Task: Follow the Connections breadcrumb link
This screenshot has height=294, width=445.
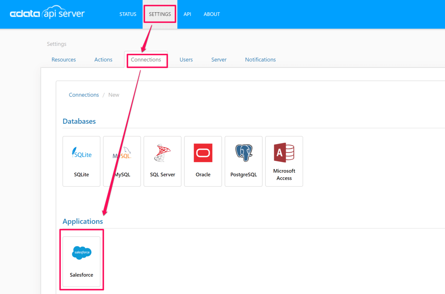Action: coord(84,95)
